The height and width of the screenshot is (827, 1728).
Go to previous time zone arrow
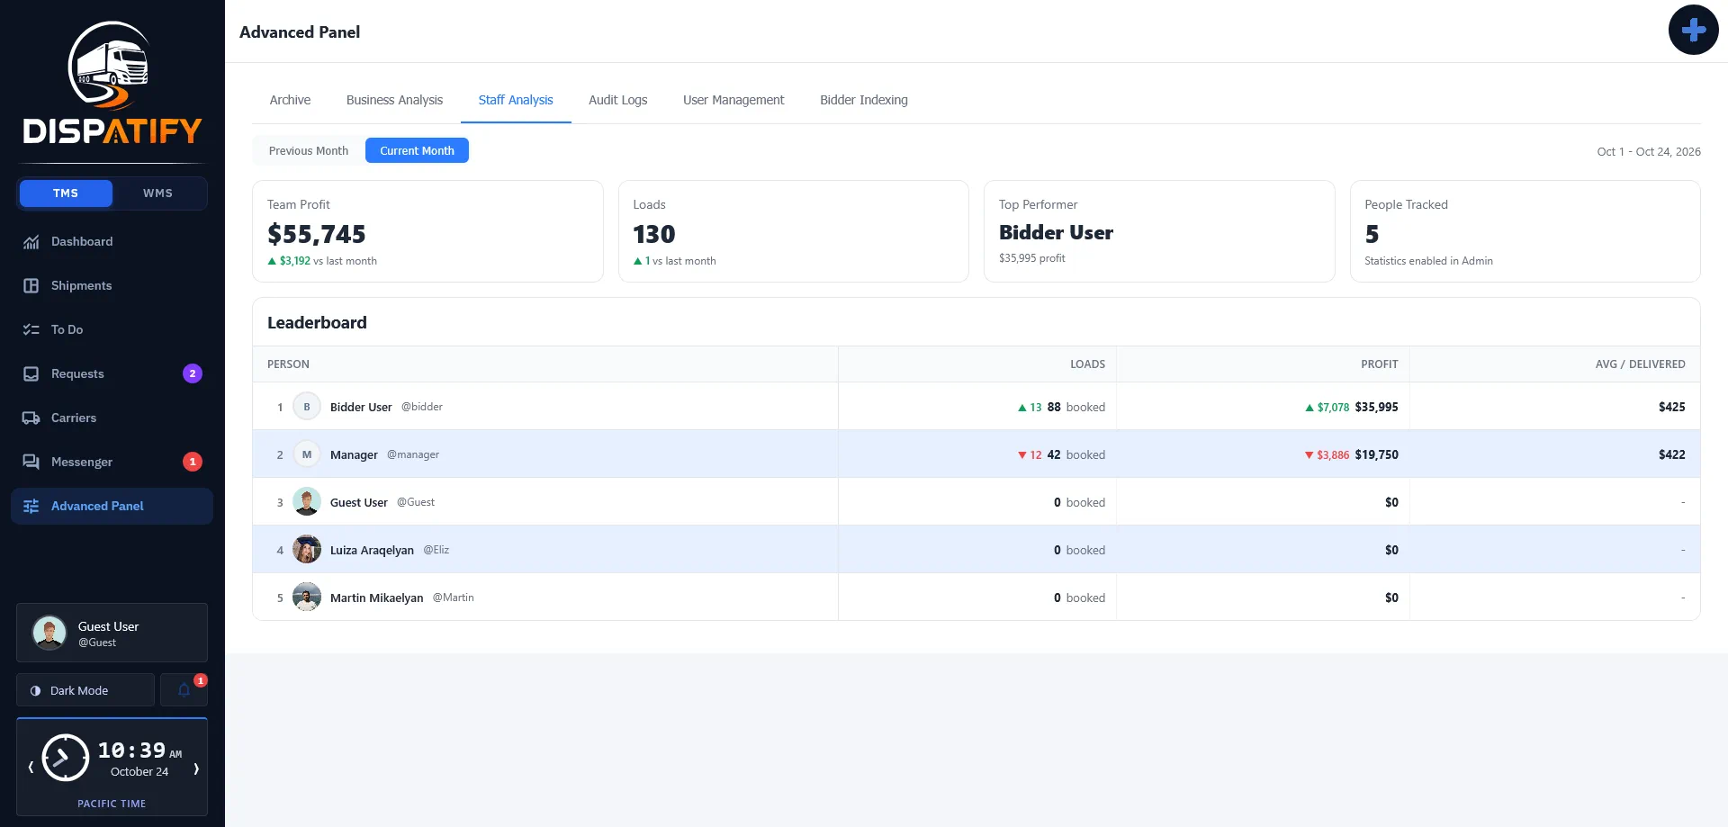31,768
